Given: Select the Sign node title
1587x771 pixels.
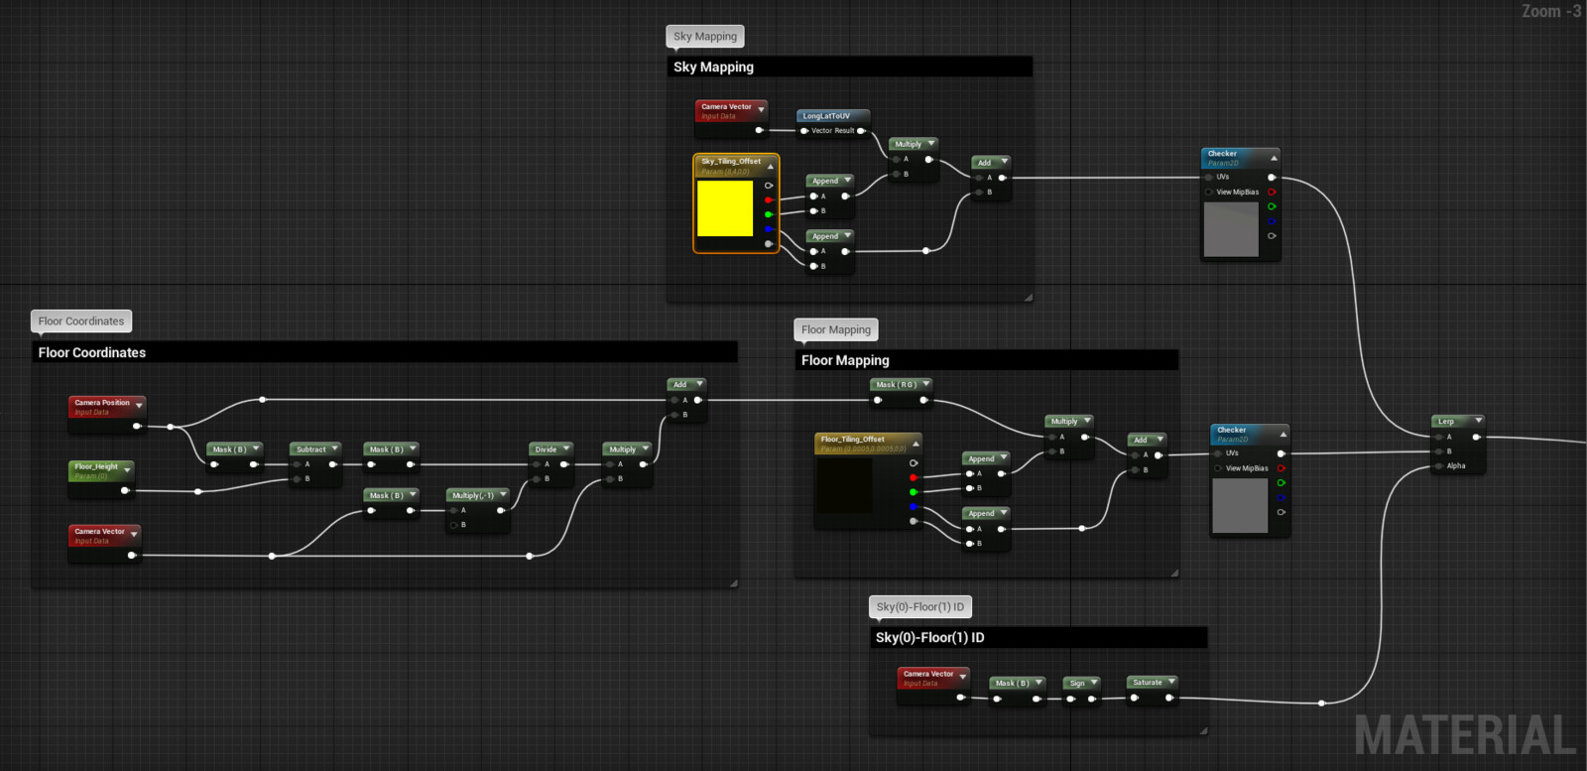Looking at the screenshot, I should [x=1077, y=684].
